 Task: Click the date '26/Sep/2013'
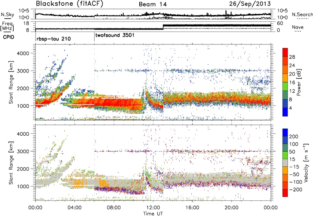point(250,4)
